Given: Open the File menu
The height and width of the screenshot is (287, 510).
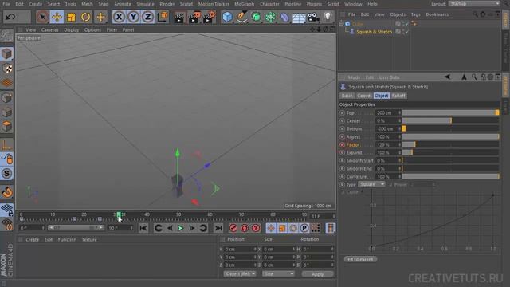Looking at the screenshot, I should tap(6, 4).
